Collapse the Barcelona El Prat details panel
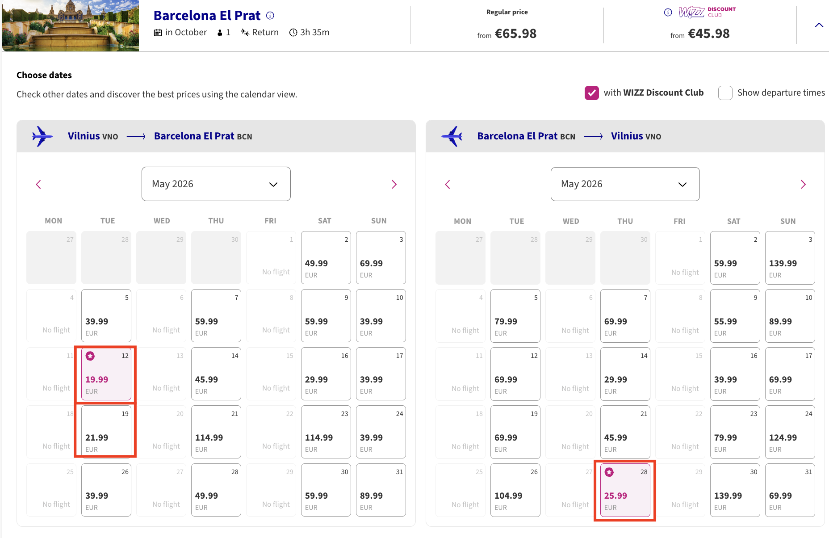Viewport: 829px width, 538px height. click(819, 25)
